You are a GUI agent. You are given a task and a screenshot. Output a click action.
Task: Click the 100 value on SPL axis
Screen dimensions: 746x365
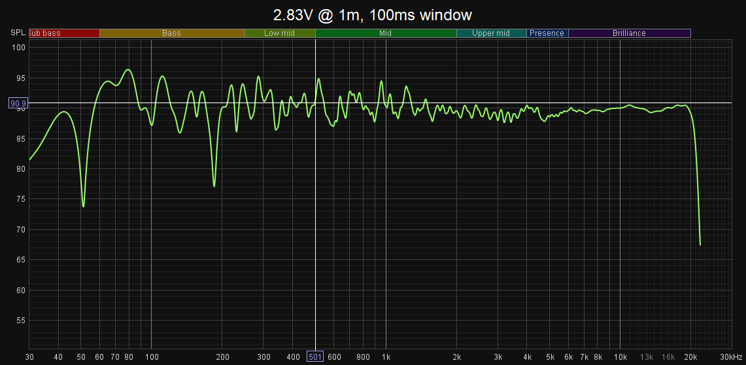point(19,48)
